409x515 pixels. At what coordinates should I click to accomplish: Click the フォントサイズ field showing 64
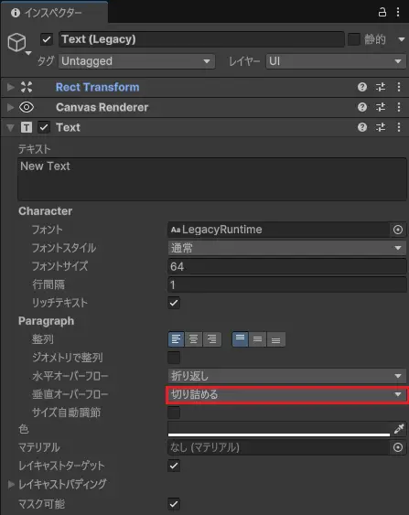pos(286,266)
